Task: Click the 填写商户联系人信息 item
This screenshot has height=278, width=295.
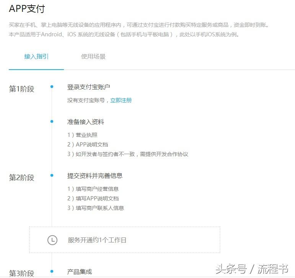Action: pos(96,208)
